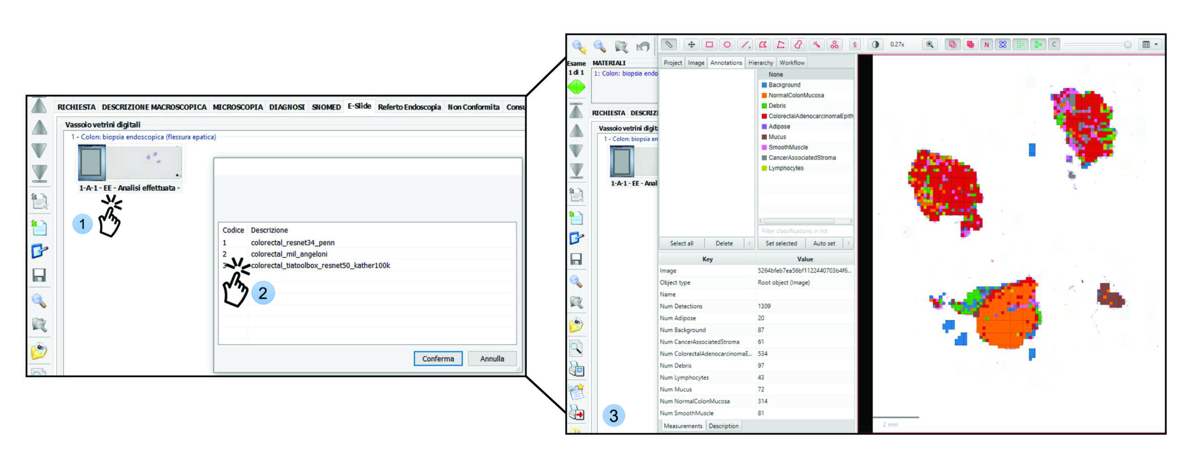
Task: Adjust the overlay opacity slider
Action: point(1127,45)
